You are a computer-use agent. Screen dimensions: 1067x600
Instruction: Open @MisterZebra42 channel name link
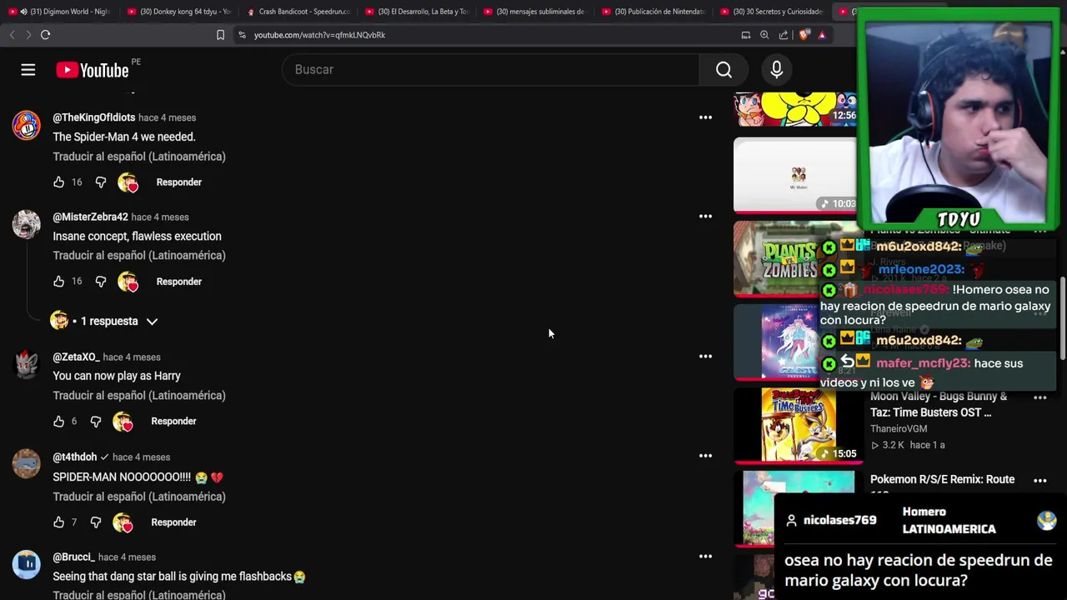pos(90,217)
